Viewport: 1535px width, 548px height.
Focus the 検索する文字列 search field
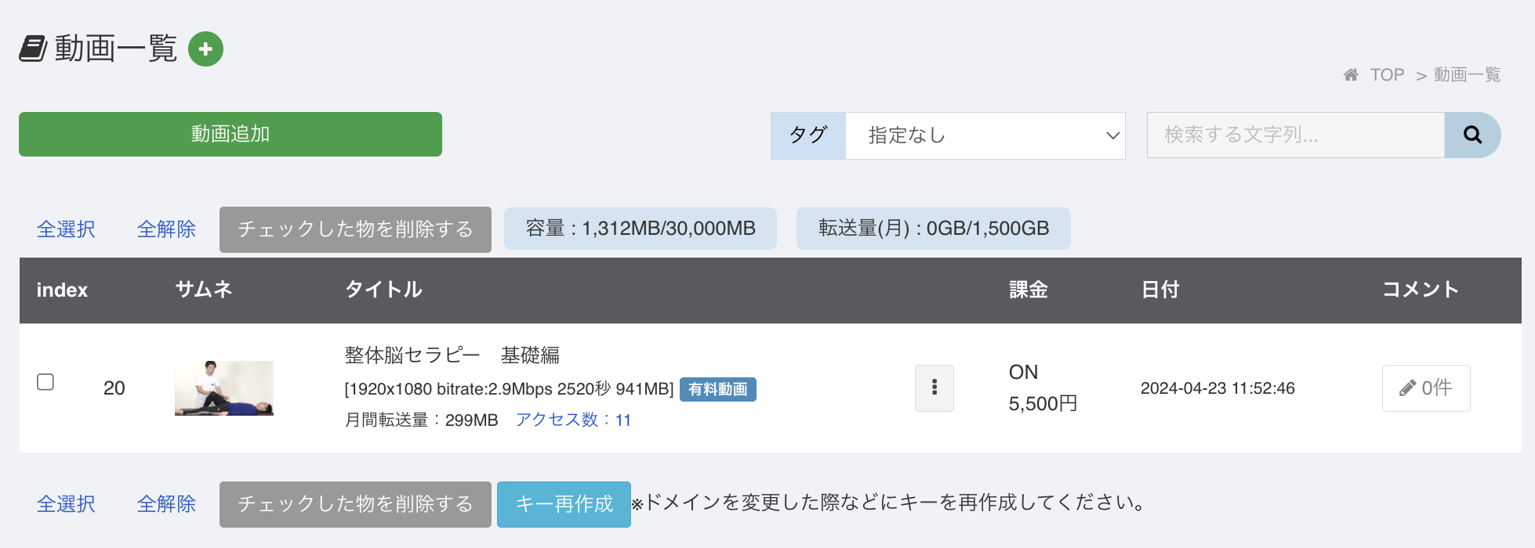tap(1295, 135)
